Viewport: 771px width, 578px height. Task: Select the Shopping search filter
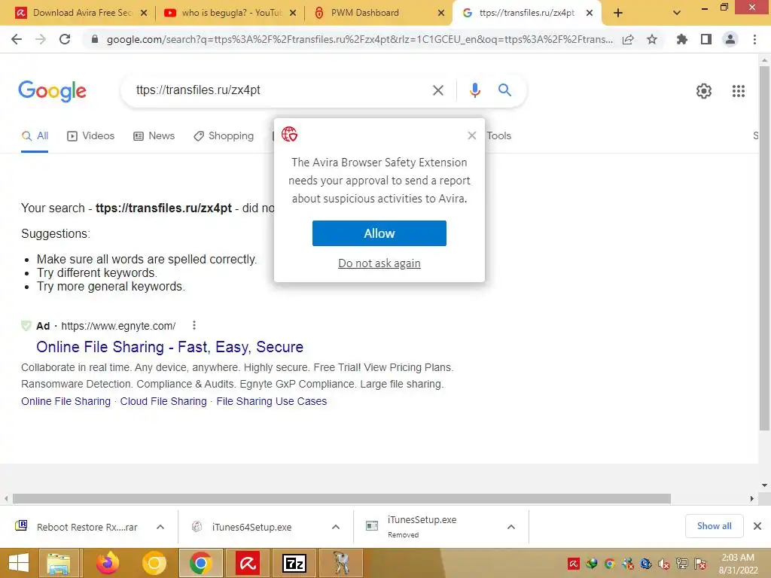tap(224, 136)
